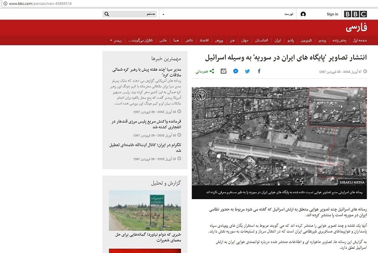Open the CIA director North Korea headline

point(147,72)
